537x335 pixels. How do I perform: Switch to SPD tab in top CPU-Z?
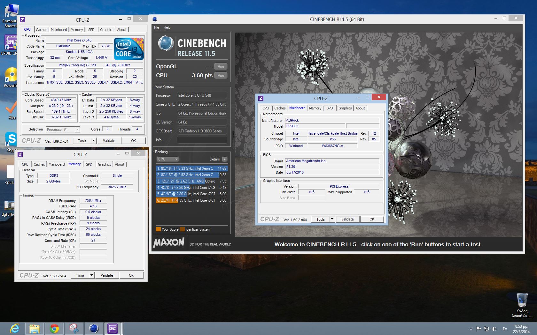91,30
